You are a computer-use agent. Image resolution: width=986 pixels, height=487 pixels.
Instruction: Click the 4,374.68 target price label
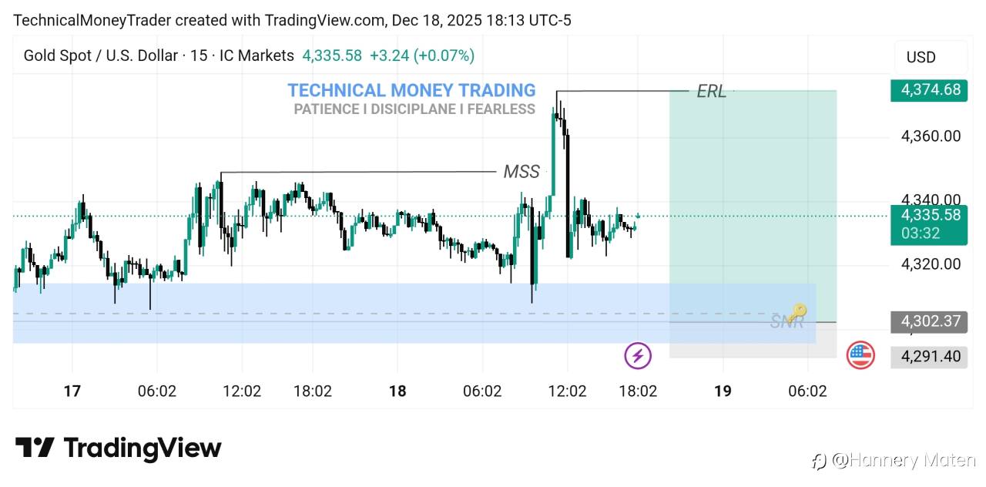point(930,90)
